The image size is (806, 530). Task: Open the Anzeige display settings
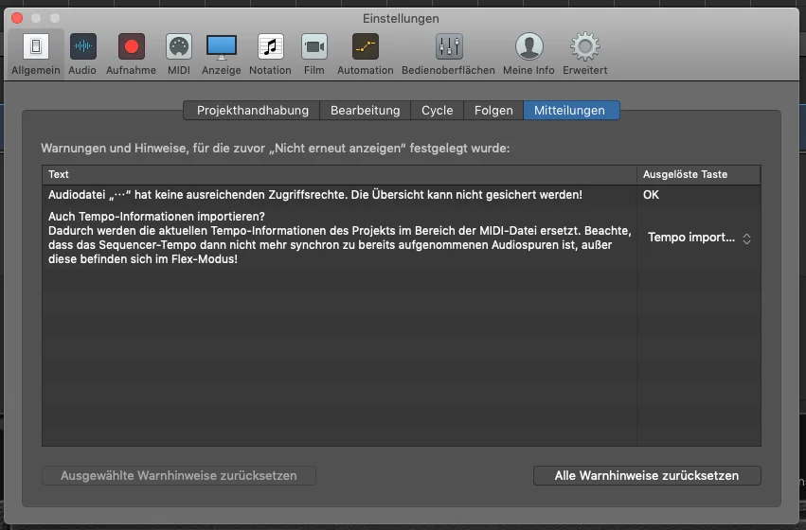222,53
